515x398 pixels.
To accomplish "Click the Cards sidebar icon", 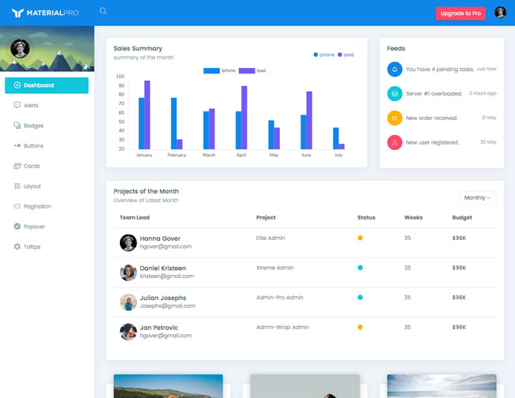I will [x=17, y=166].
